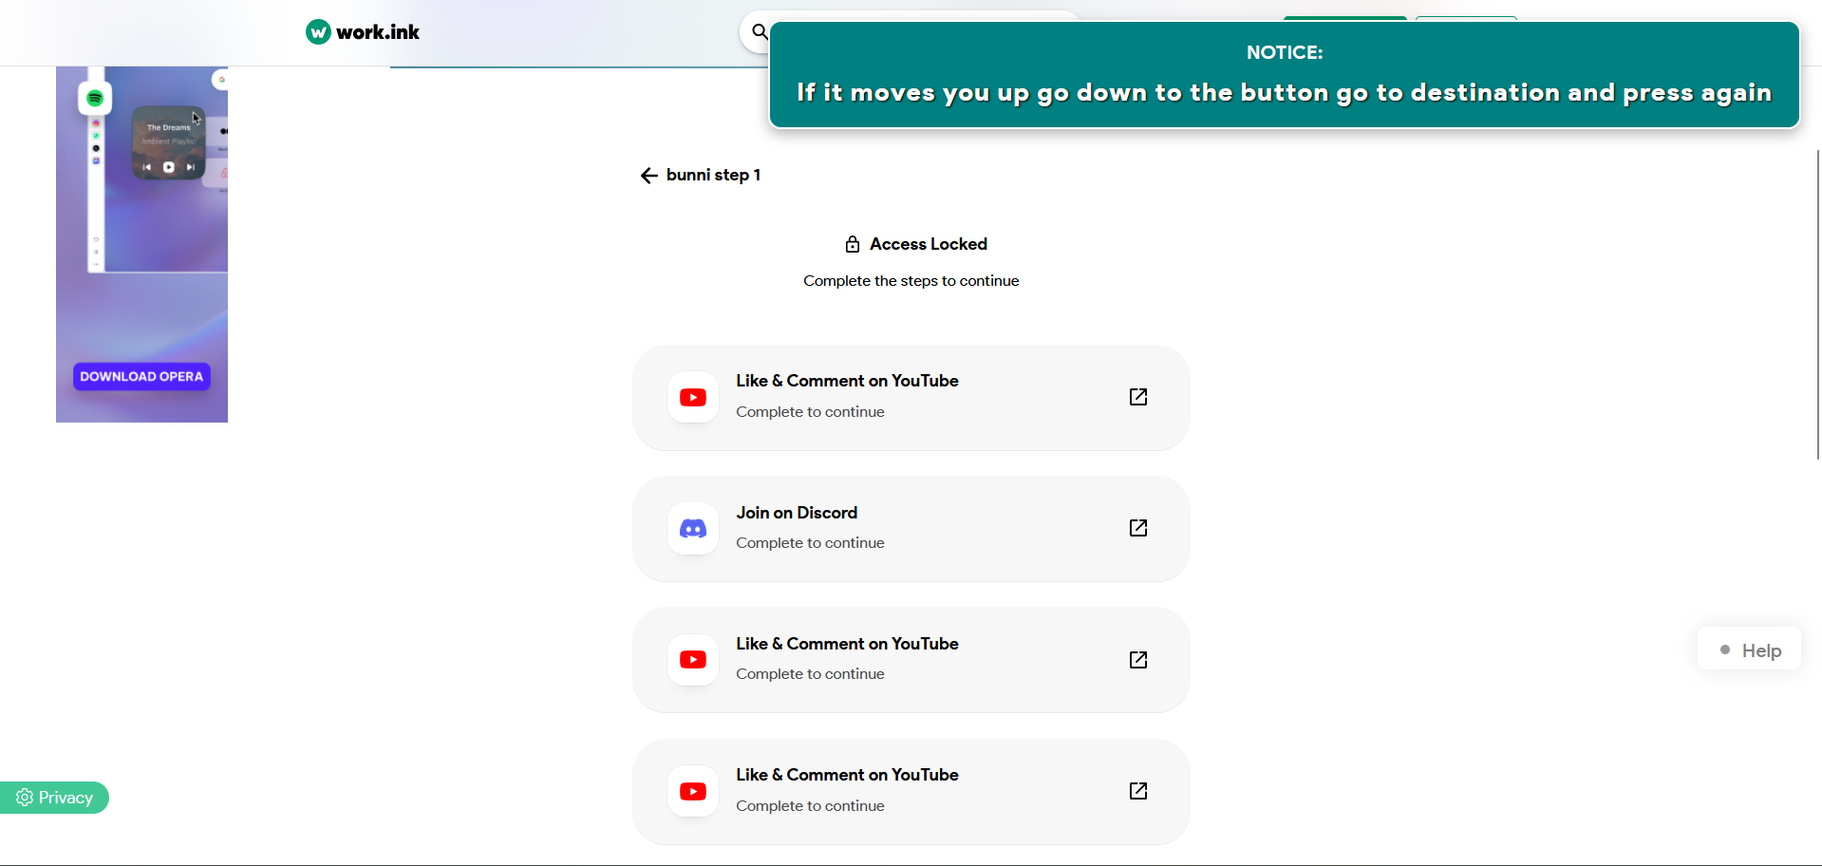The height and width of the screenshot is (866, 1822).
Task: Click the third task card, Like & Comment on YouTube
Action: click(x=911, y=660)
